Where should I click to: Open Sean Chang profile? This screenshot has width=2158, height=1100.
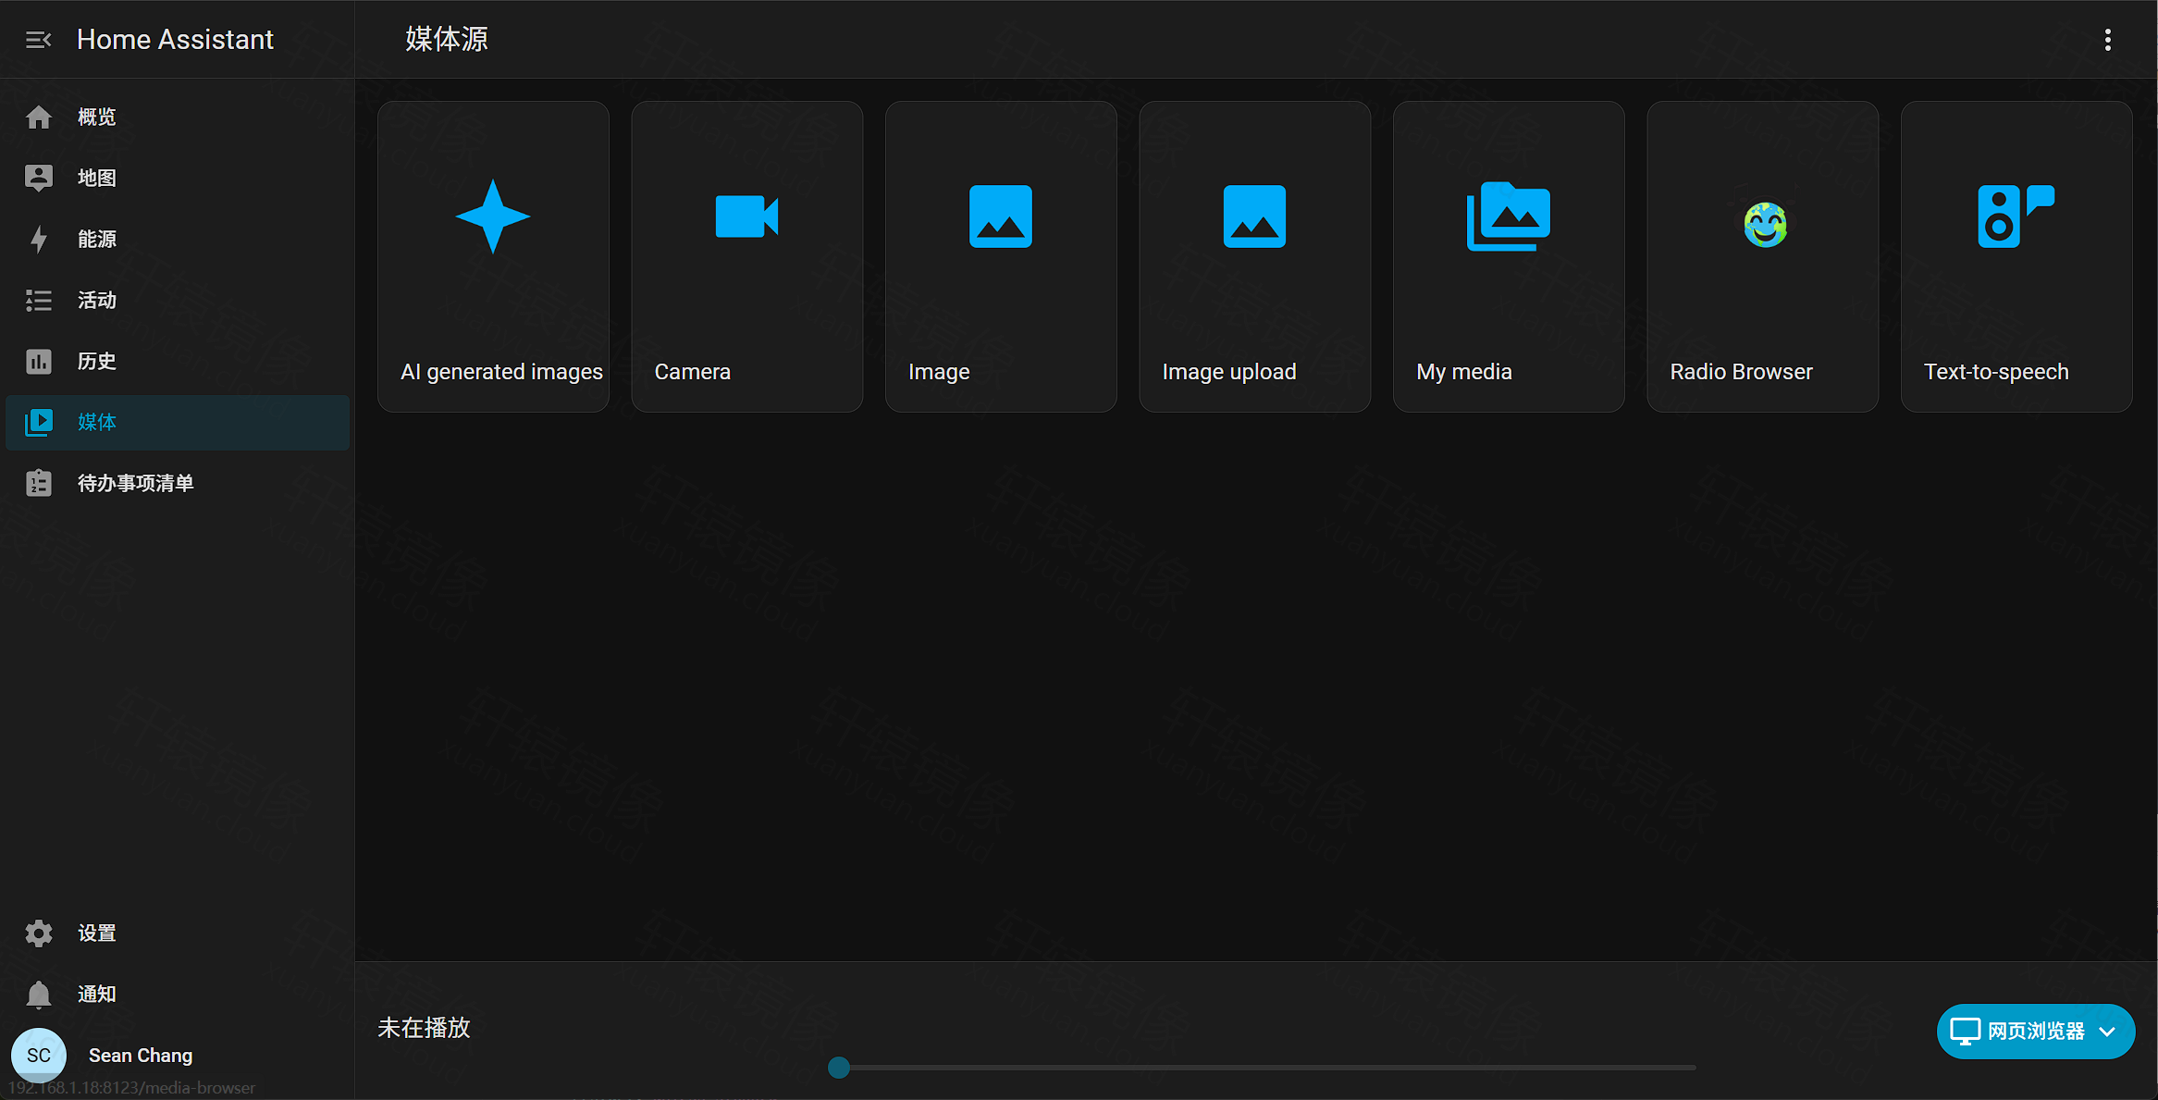point(178,1055)
